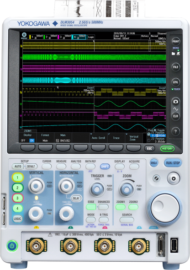Select the channel 4 BNC input connector

coord(139,246)
